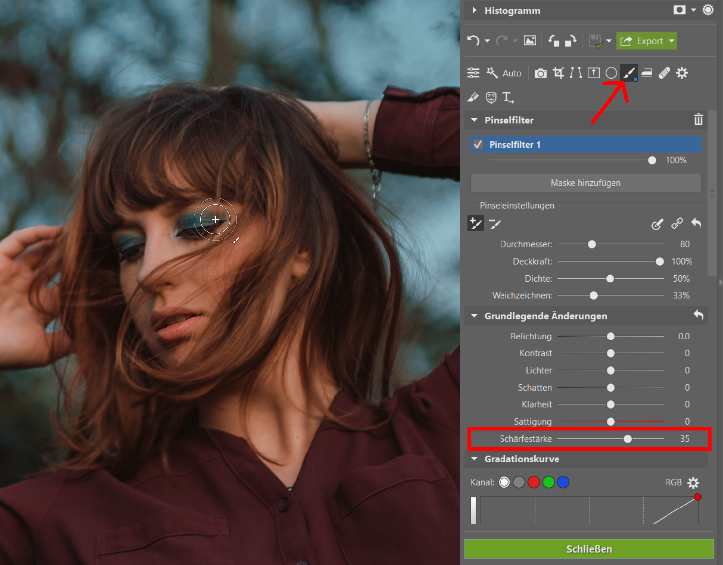723x565 pixels.
Task: Open the face retouch mask tool
Action: 491,97
